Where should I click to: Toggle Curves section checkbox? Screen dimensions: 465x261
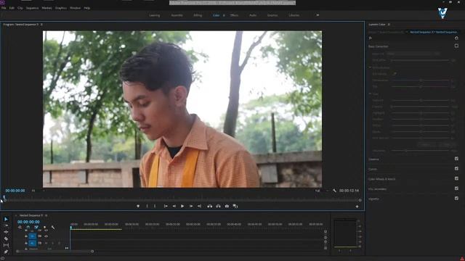(456, 169)
